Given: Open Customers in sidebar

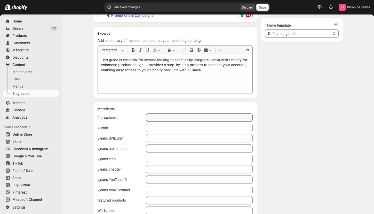Looking at the screenshot, I should (x=21, y=43).
